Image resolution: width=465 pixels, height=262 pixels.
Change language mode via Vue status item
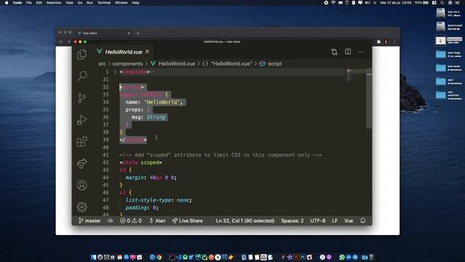tap(349, 221)
